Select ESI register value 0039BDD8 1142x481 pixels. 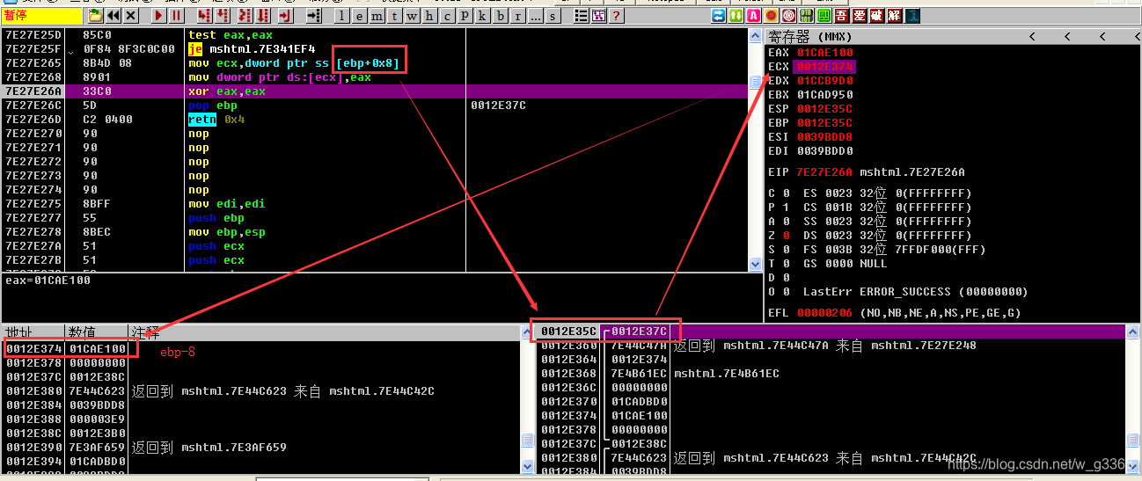coord(825,137)
